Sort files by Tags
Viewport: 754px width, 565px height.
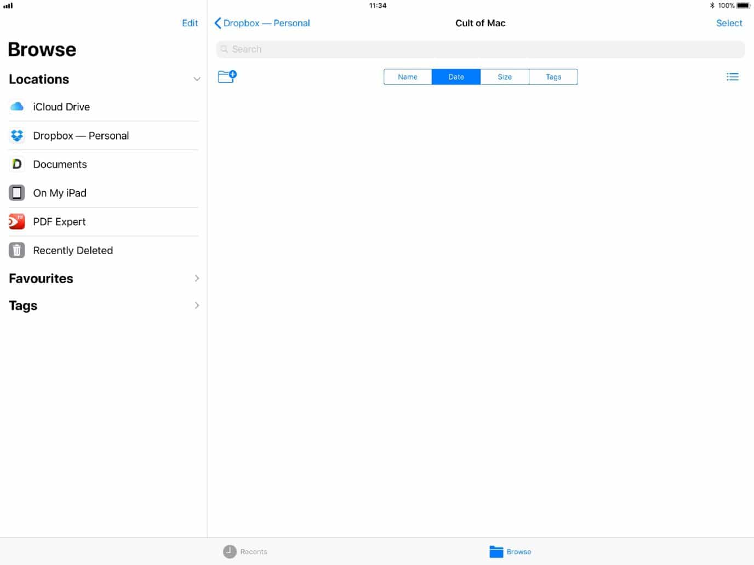pyautogui.click(x=553, y=77)
